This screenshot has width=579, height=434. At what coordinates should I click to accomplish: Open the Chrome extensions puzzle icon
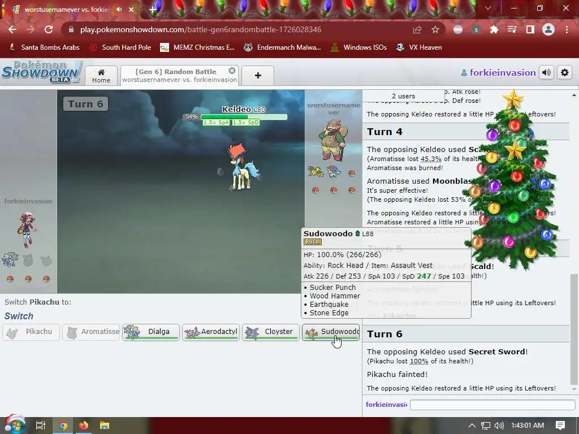(x=494, y=29)
